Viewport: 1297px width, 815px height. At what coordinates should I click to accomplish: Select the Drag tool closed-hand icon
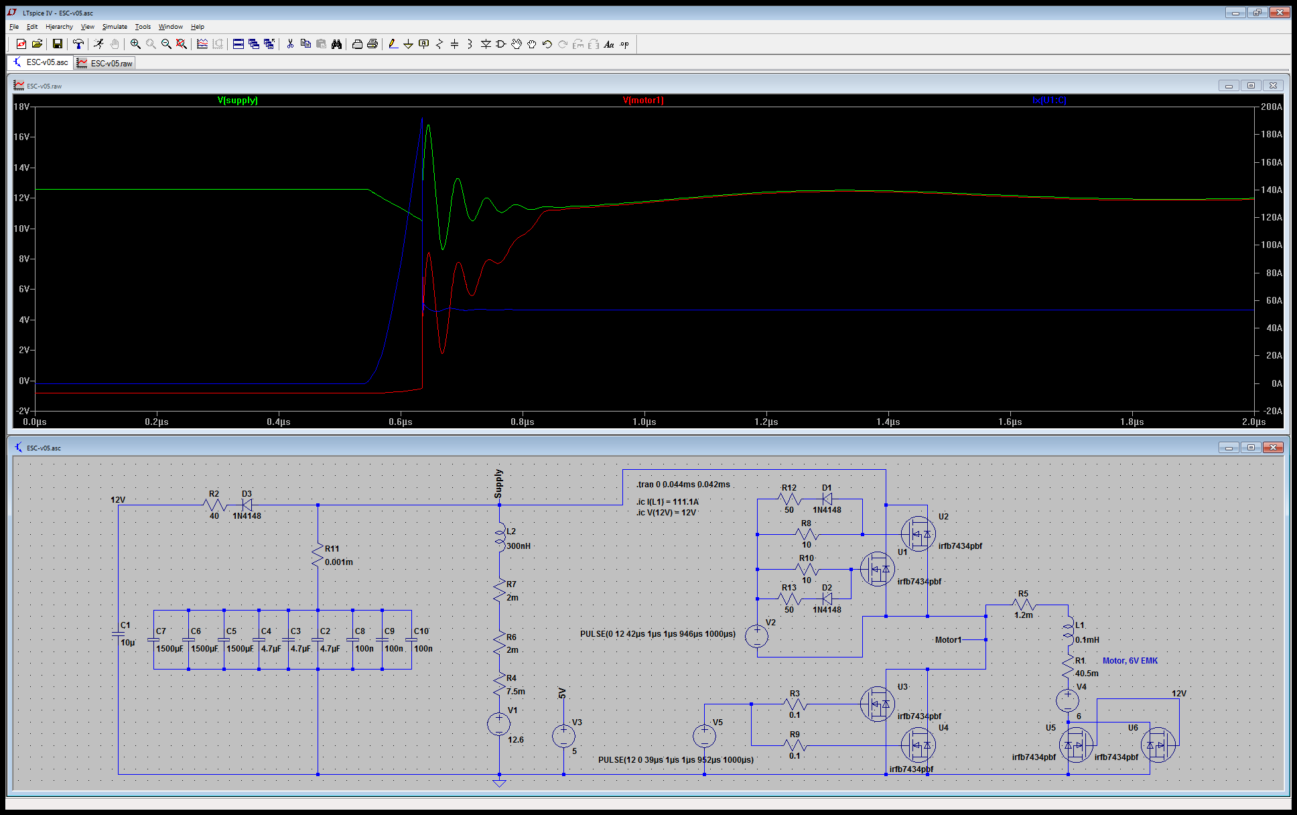coord(532,44)
